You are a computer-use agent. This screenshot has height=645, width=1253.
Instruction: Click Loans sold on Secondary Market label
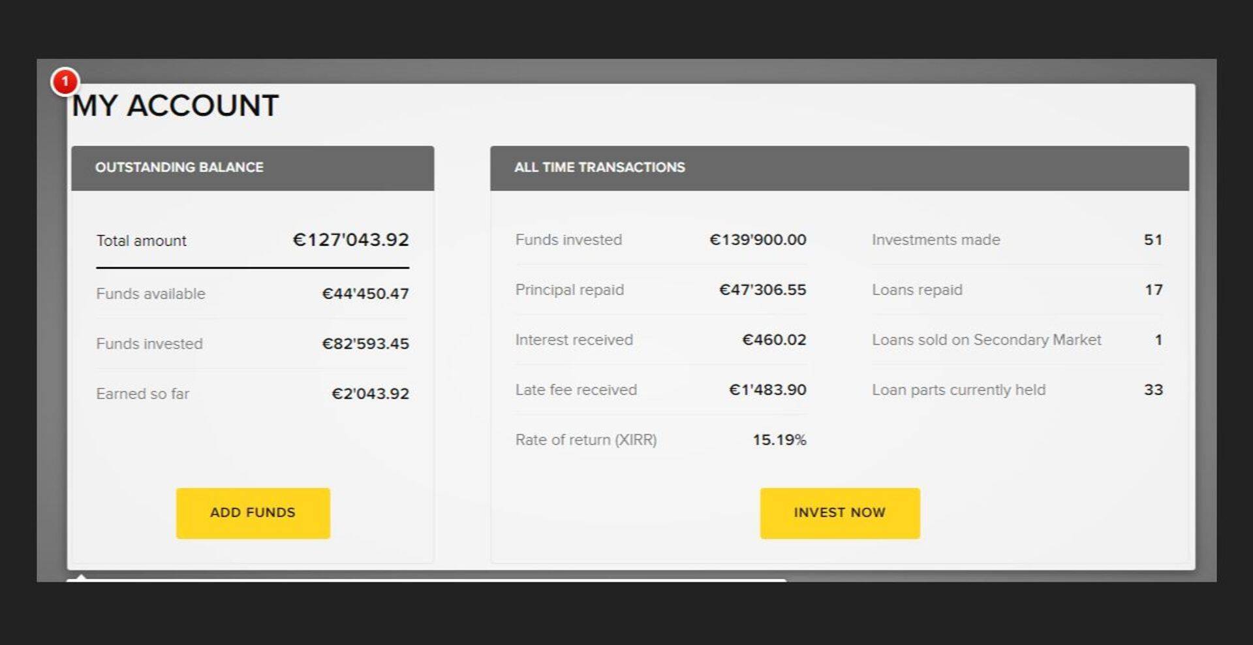(986, 340)
